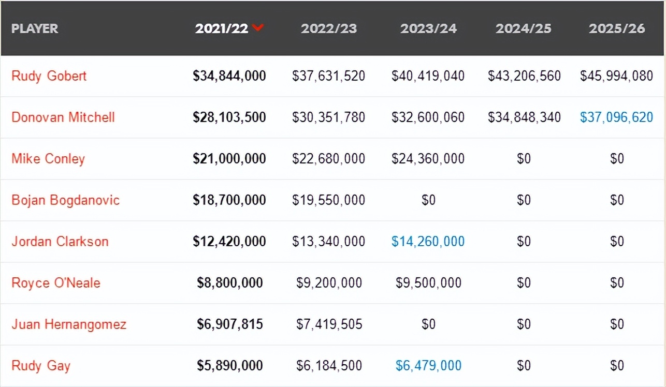The image size is (666, 387).
Task: Select Donovan Mitchell's $30,351,780 value
Action: point(329,117)
